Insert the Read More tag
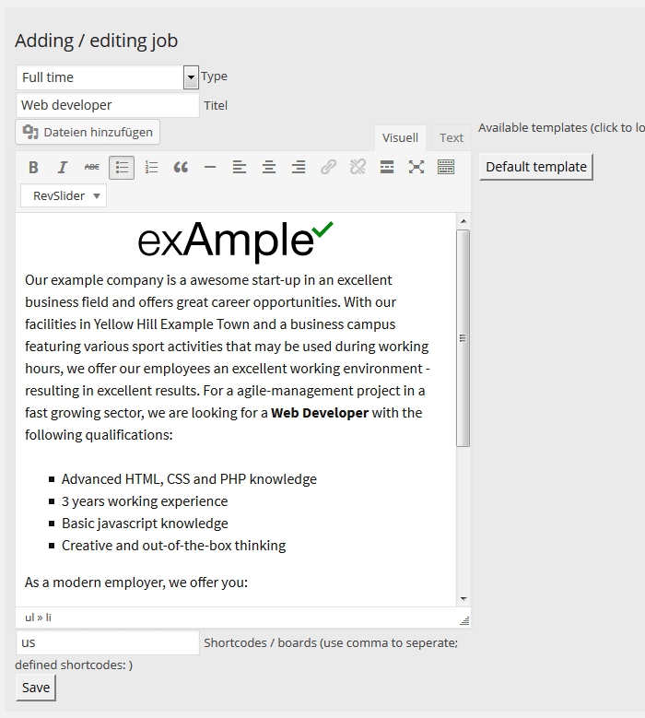 tap(387, 167)
